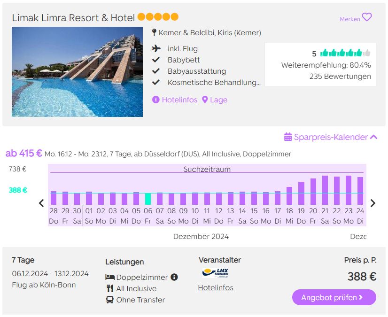The height and width of the screenshot is (317, 388).
Task: Click the cutlery icon beside All Inclusive
Action: (x=109, y=288)
